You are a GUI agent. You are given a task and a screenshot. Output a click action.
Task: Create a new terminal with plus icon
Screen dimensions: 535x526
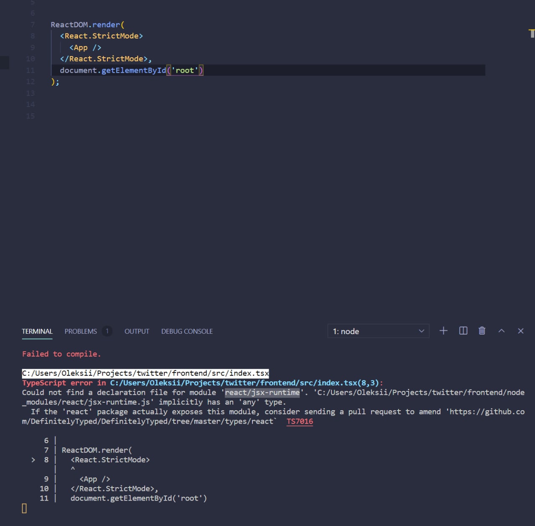tap(443, 331)
